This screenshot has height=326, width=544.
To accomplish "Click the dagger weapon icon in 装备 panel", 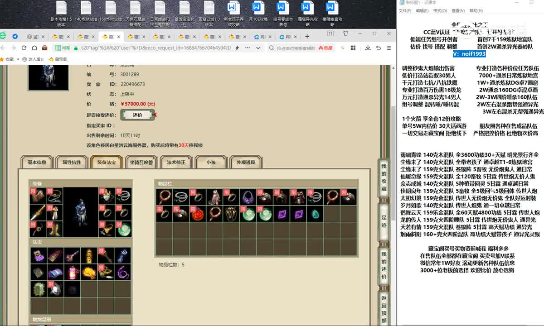I will (x=38, y=213).
